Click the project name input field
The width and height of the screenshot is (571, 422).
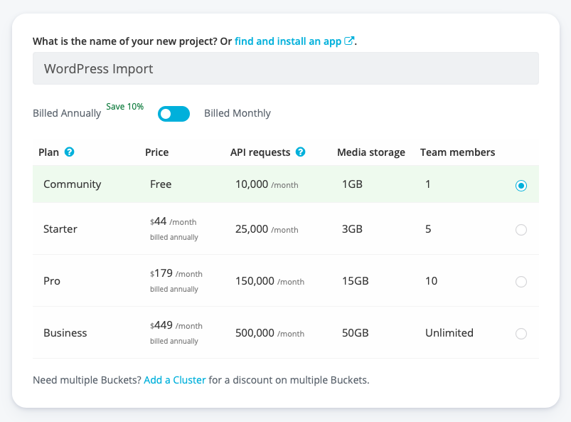[x=285, y=69]
